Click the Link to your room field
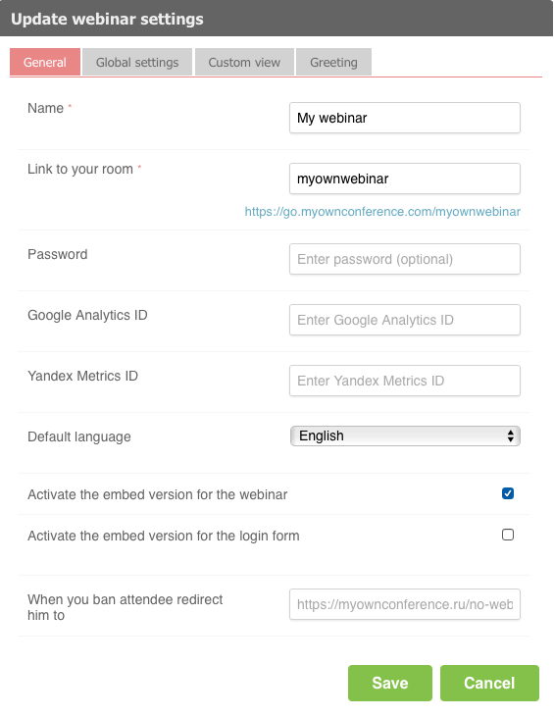 pos(405,179)
